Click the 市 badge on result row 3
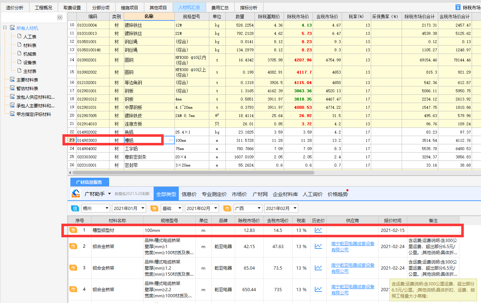Viewport: 481px width, 303px height. point(73,268)
